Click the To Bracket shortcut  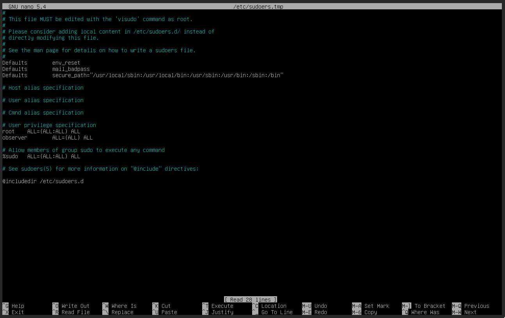tap(424, 306)
